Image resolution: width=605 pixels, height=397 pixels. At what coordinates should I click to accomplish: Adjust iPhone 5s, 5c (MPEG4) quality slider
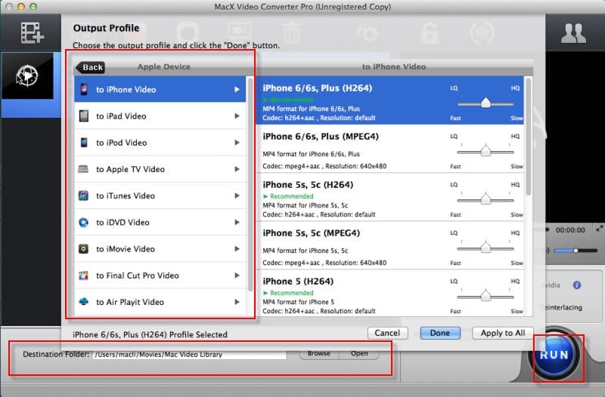point(486,248)
